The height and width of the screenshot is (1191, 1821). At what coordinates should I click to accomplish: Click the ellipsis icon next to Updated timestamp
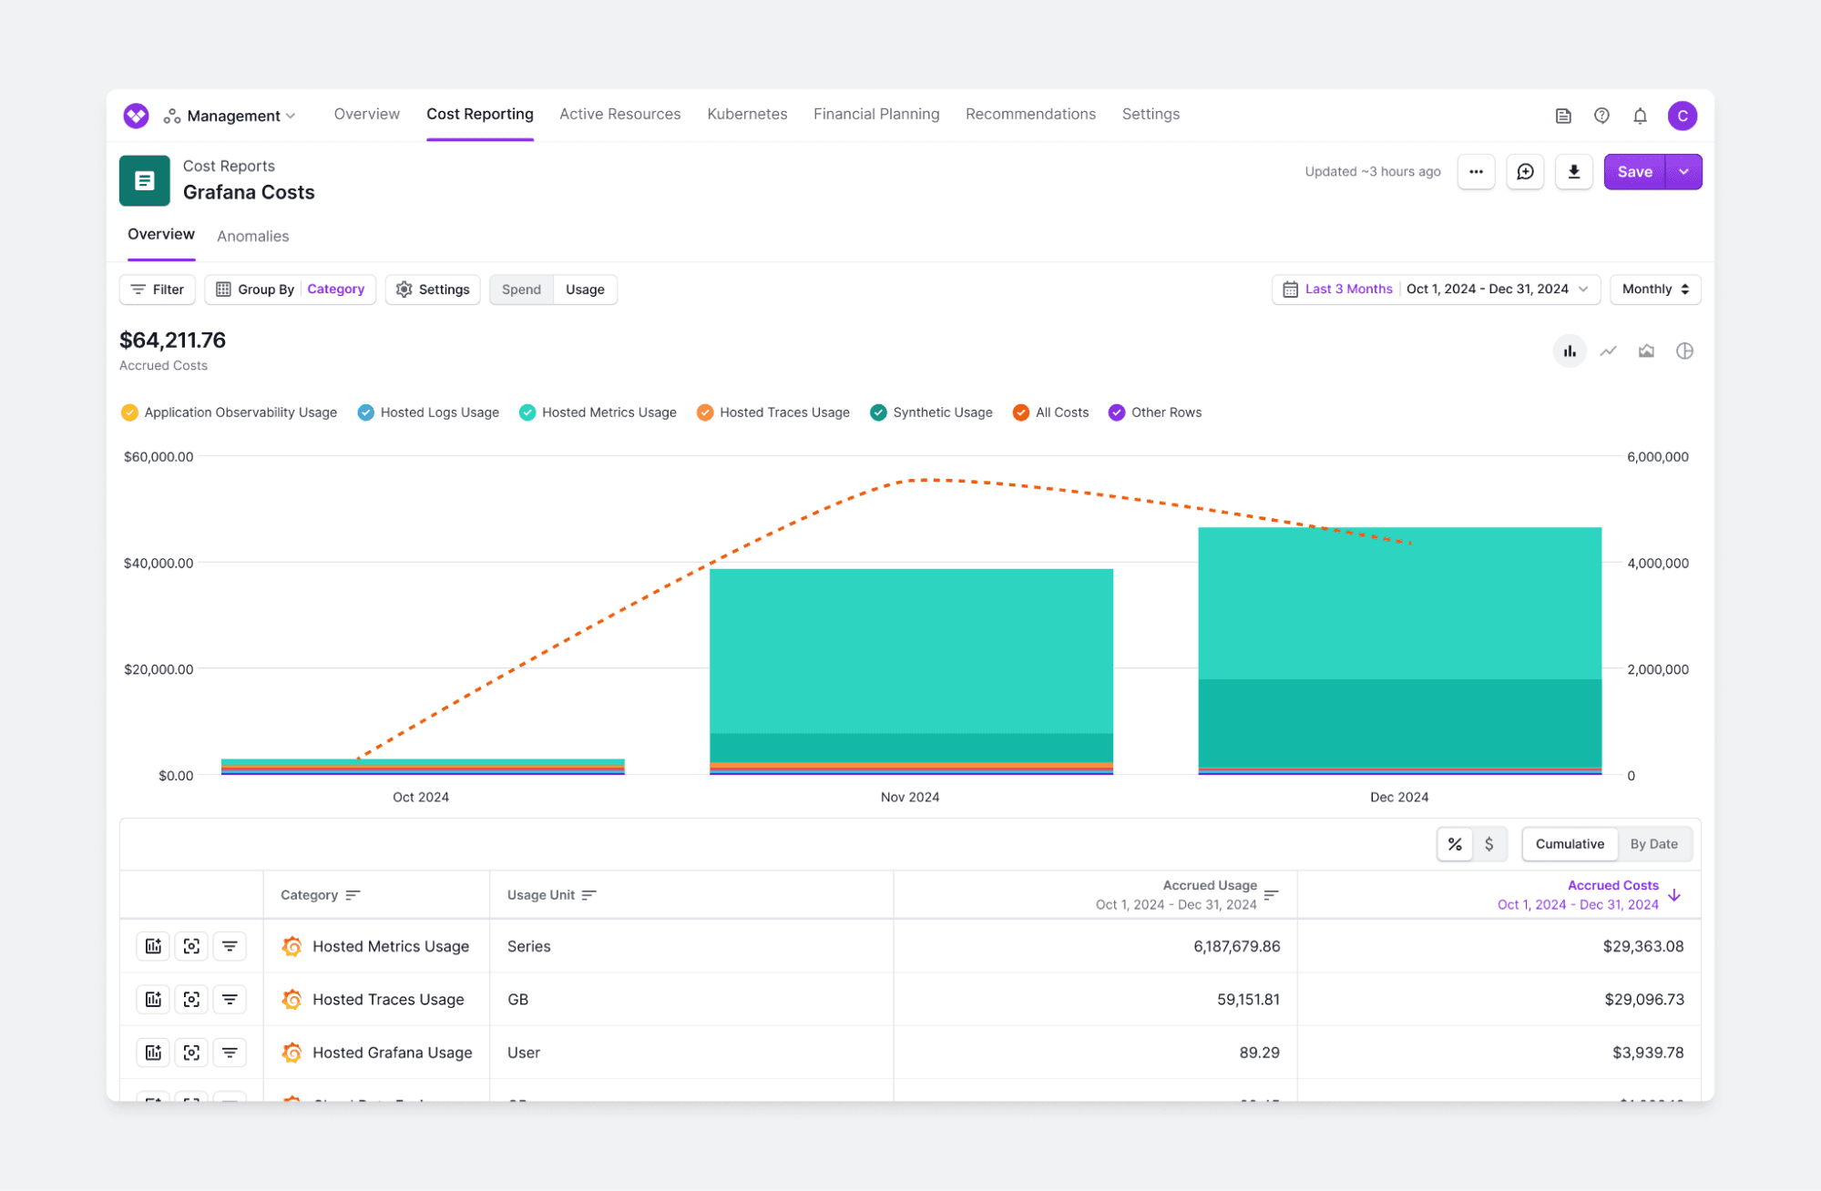point(1476,171)
